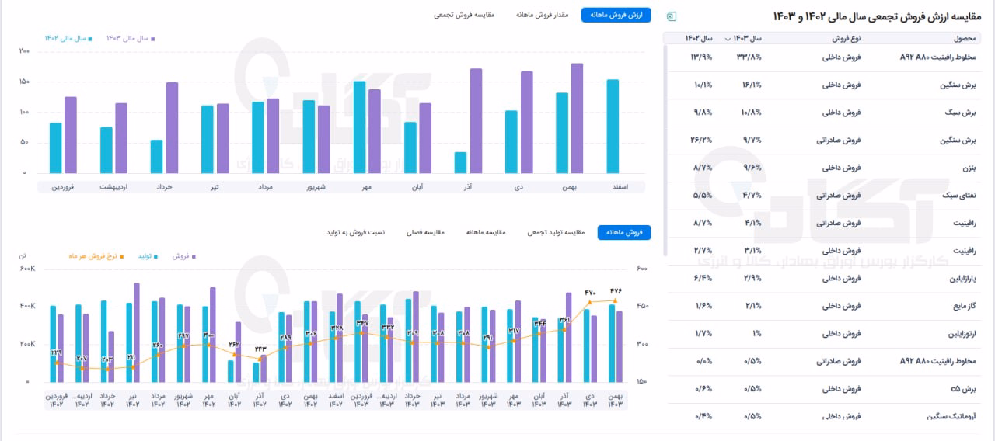Viewport: 995px width, 441px height.
Task: Click the ۴۷۶ rate data point
Action: (x=615, y=300)
